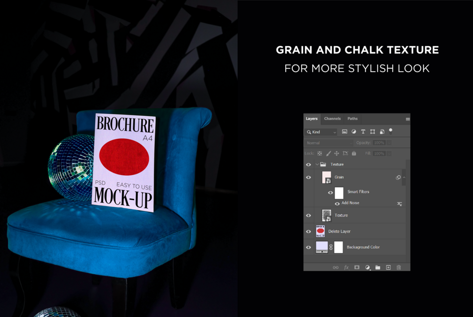The height and width of the screenshot is (317, 473).
Task: Hide the Background Color layer
Action: pos(308,247)
